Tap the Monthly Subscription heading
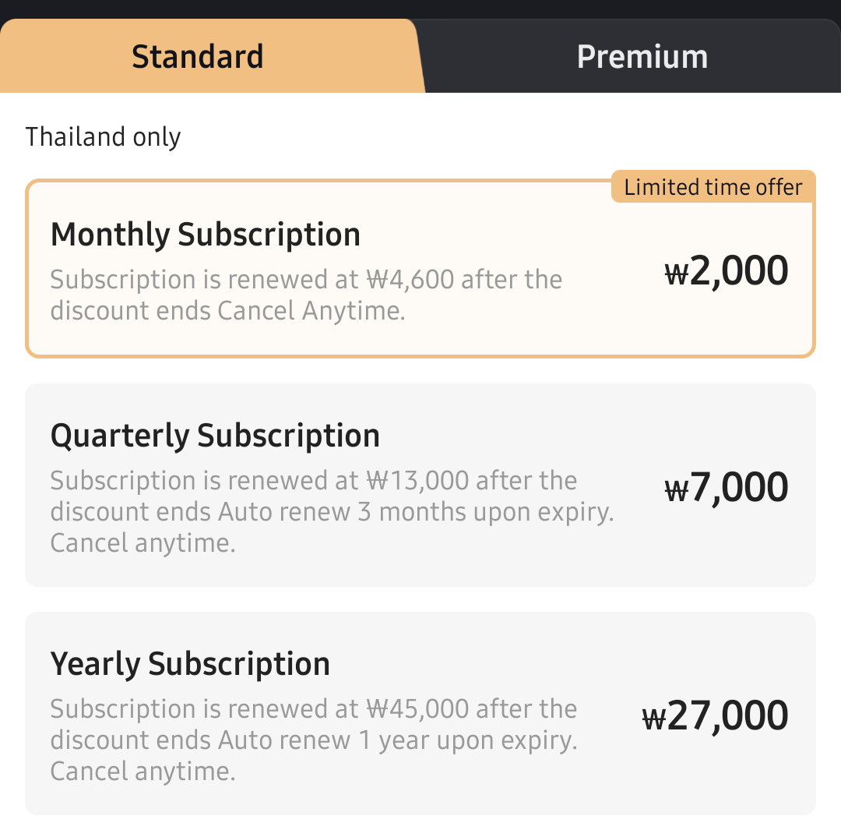 point(206,235)
